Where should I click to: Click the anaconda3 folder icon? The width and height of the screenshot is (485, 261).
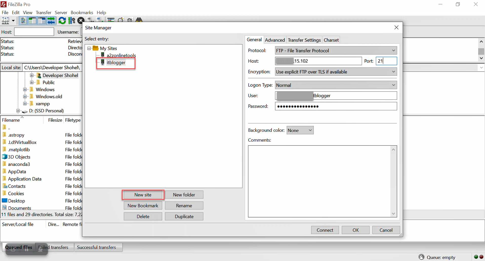pyautogui.click(x=4, y=164)
